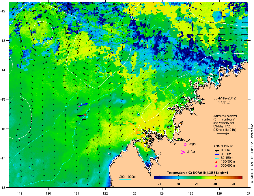Click colorbar tick label "27"
The width and height of the screenshot is (254, 196).
pyautogui.click(x=160, y=184)
